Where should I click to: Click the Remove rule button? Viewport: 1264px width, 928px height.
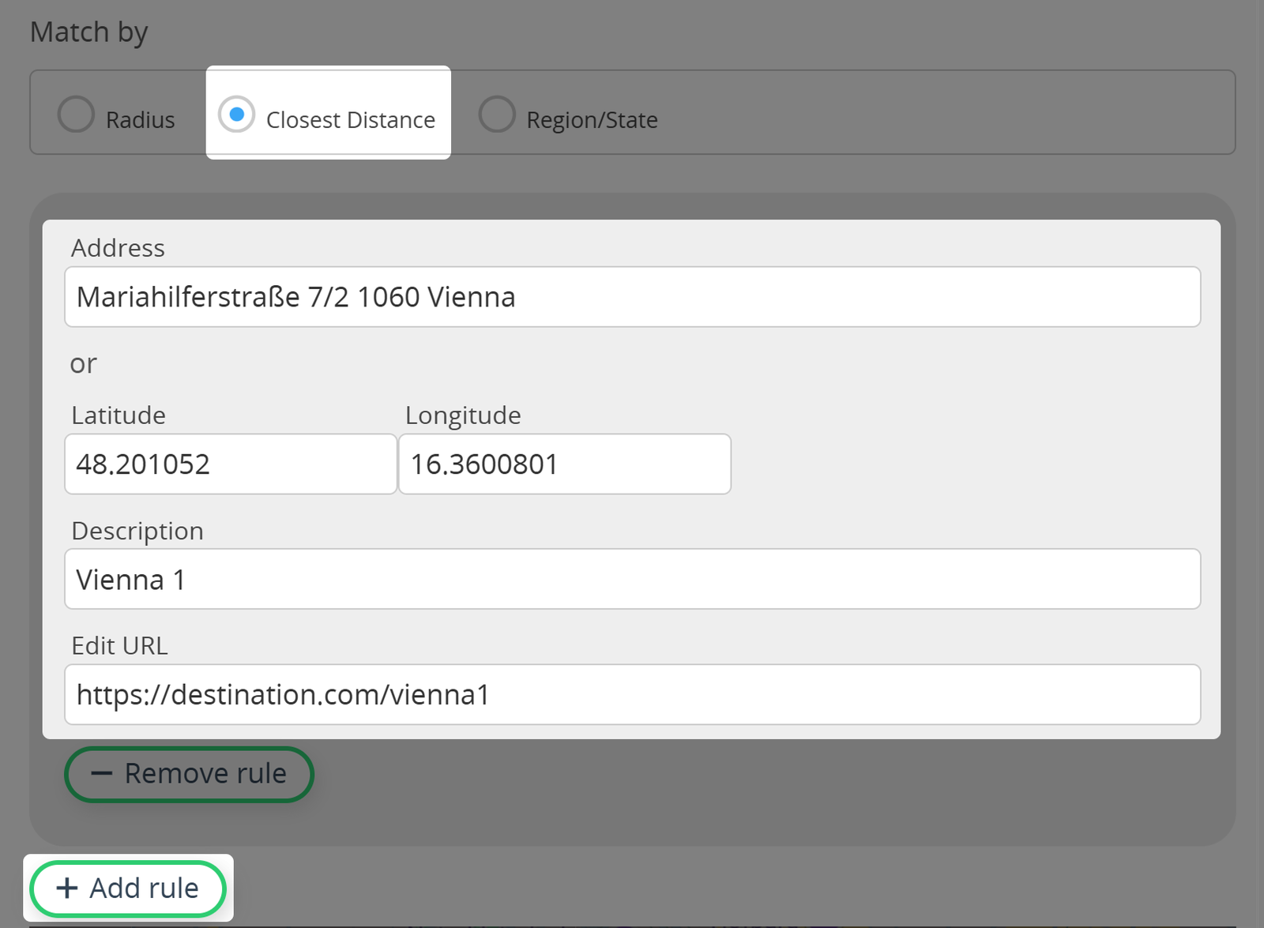pyautogui.click(x=189, y=774)
